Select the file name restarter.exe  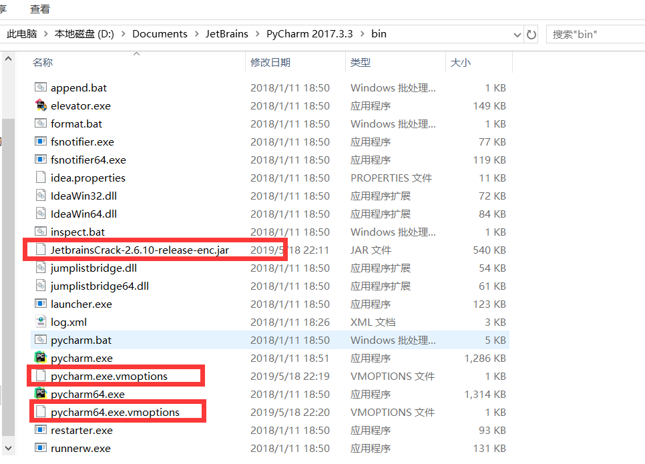(81, 430)
